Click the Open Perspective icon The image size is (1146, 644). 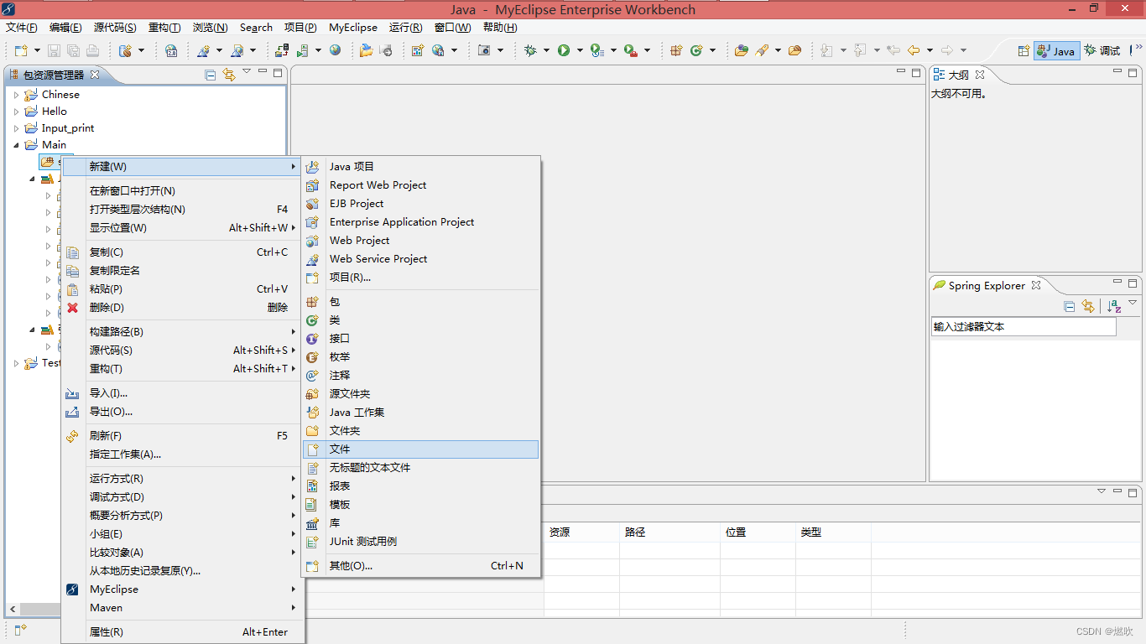point(1024,50)
